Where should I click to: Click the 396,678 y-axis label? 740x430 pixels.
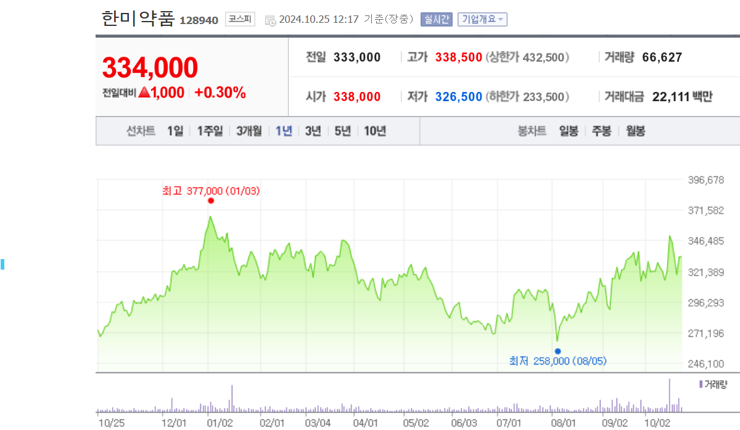tap(705, 180)
